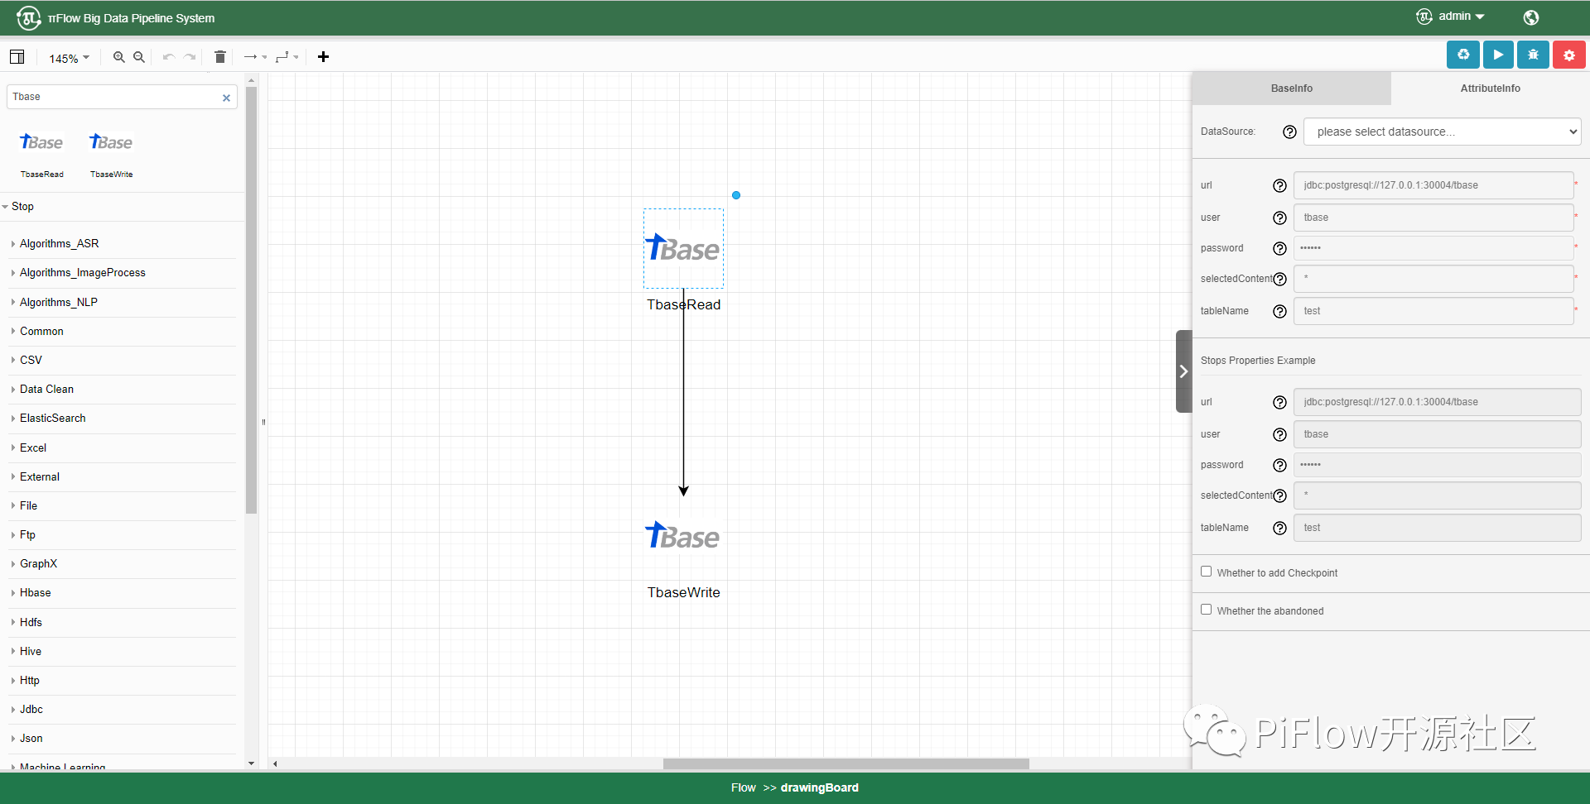This screenshot has height=804, width=1590.
Task: Click the stop list vertical scrollbar
Action: 251,299
